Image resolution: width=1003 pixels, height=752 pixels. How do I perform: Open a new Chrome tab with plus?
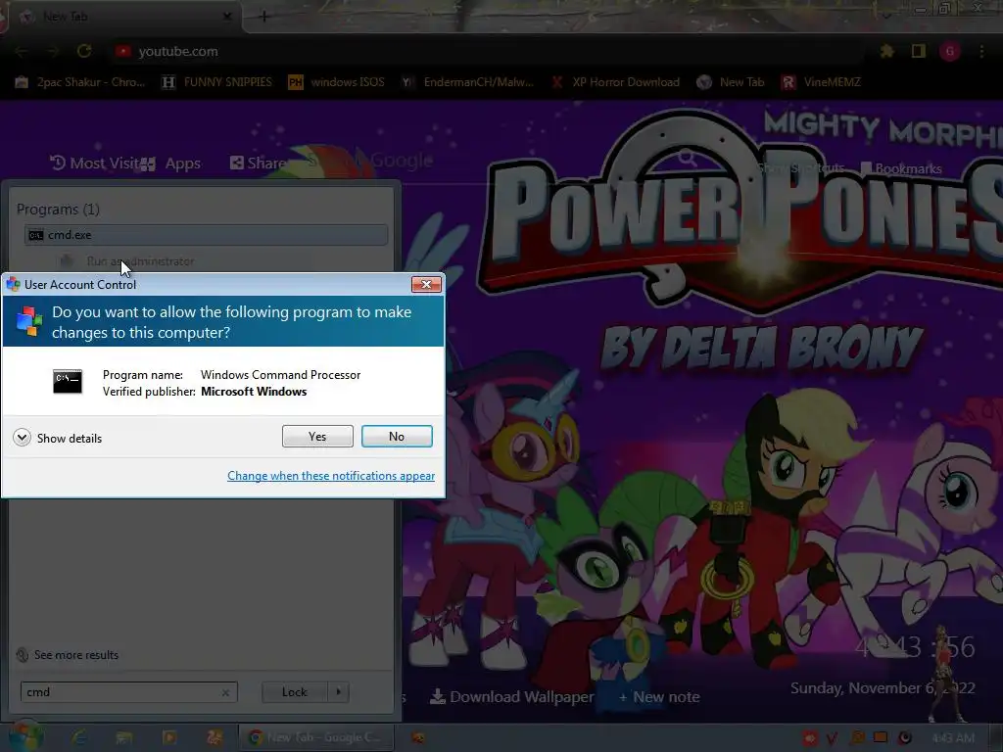coord(263,17)
